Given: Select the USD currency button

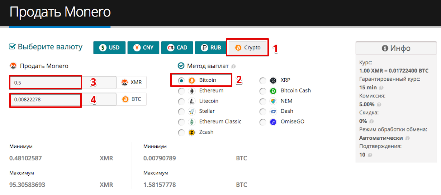Looking at the screenshot, I should pyautogui.click(x=109, y=47).
